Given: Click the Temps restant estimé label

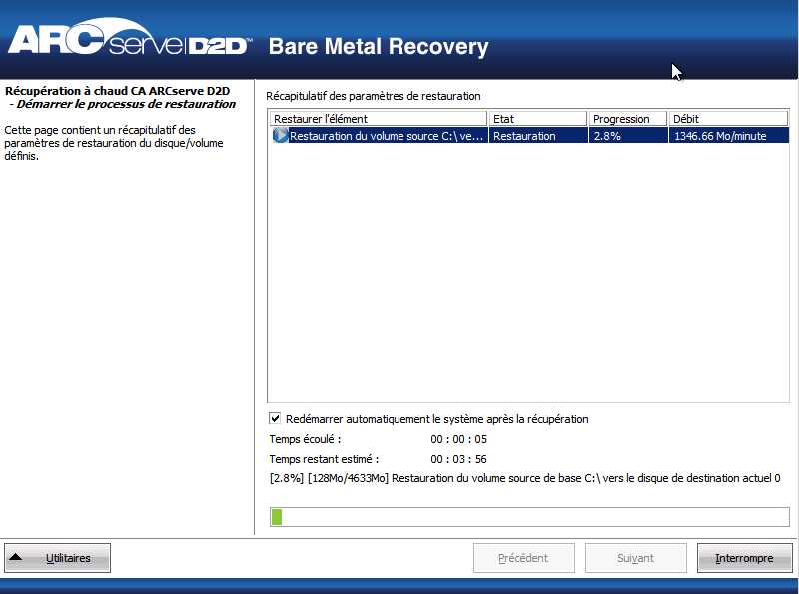Looking at the screenshot, I should click(x=324, y=459).
